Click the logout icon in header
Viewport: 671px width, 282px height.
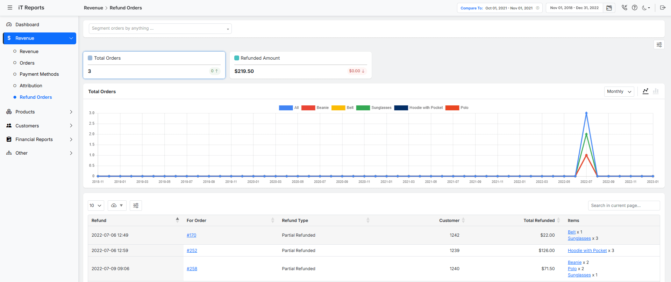point(662,8)
